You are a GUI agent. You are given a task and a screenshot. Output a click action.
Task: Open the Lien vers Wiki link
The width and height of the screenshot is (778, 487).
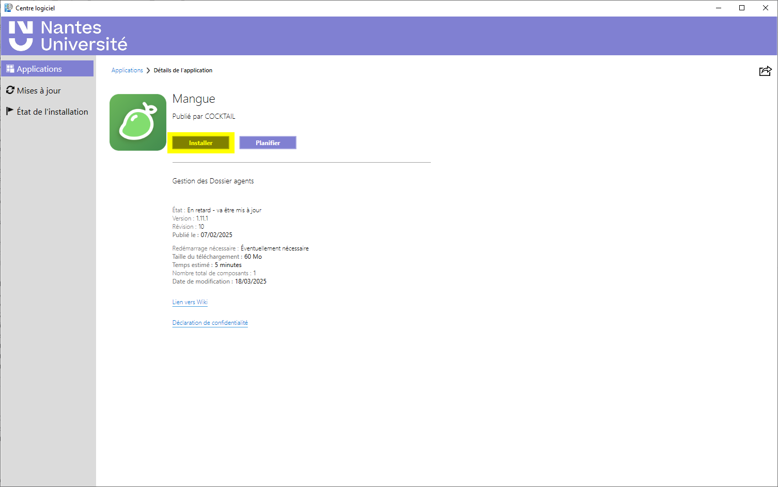(x=190, y=302)
